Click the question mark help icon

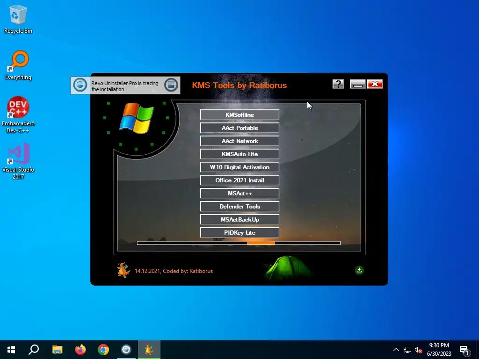point(338,84)
